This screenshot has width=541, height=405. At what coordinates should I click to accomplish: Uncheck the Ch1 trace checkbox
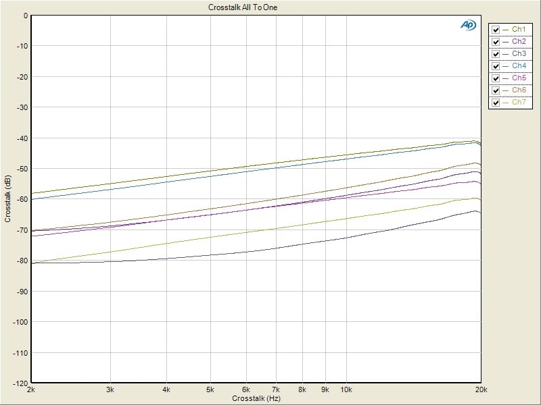(x=496, y=30)
